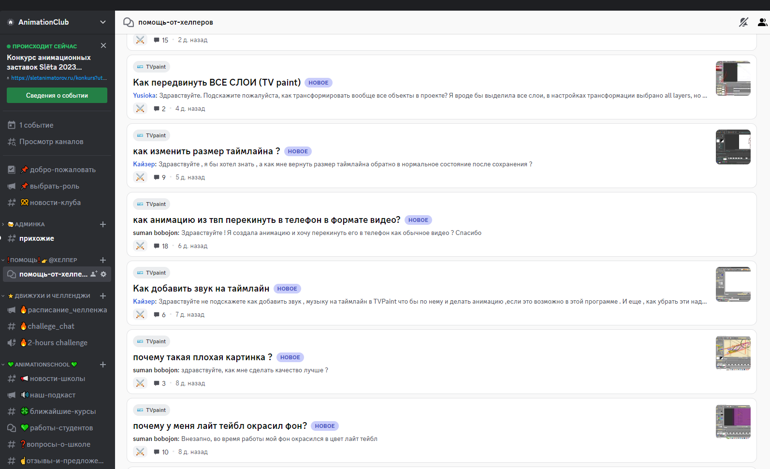Click TVpaint tag on добавить звук post
Viewport: 770px width, 469px height.
(151, 273)
